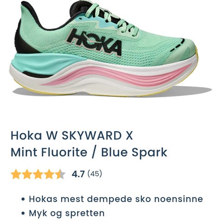The image size is (221, 221).
Task: Click the 4.7 average rating score
Action: (x=78, y=174)
